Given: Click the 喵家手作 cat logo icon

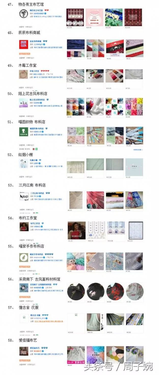Looking at the screenshot, I should coord(24,258).
